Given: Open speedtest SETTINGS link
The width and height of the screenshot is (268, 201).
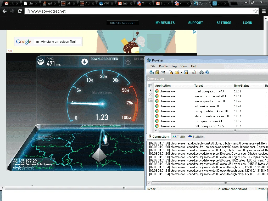Looking at the screenshot, I should (224, 23).
